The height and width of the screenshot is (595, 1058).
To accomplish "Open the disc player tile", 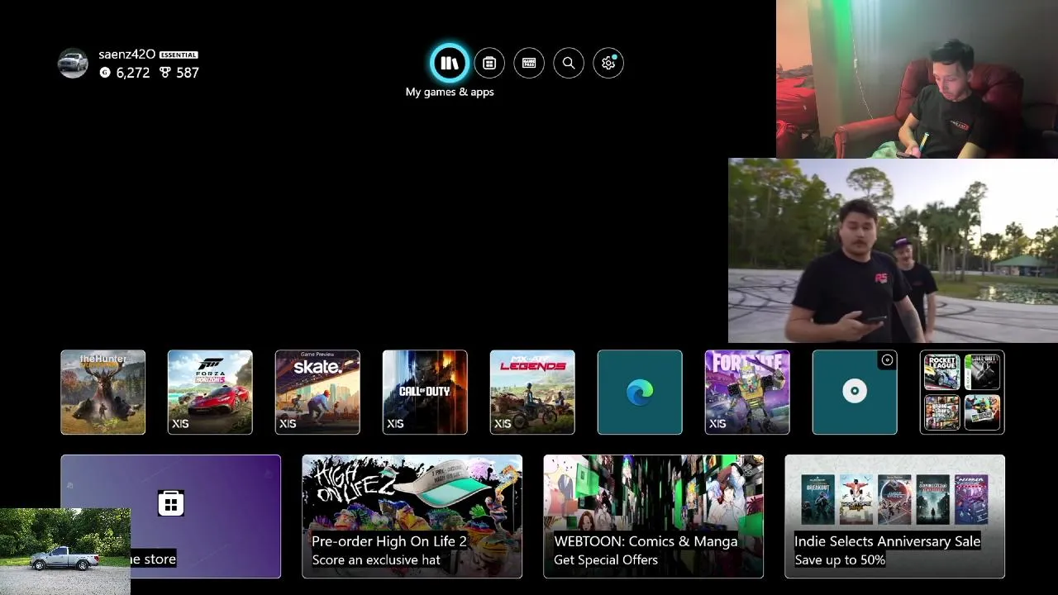I will [855, 393].
